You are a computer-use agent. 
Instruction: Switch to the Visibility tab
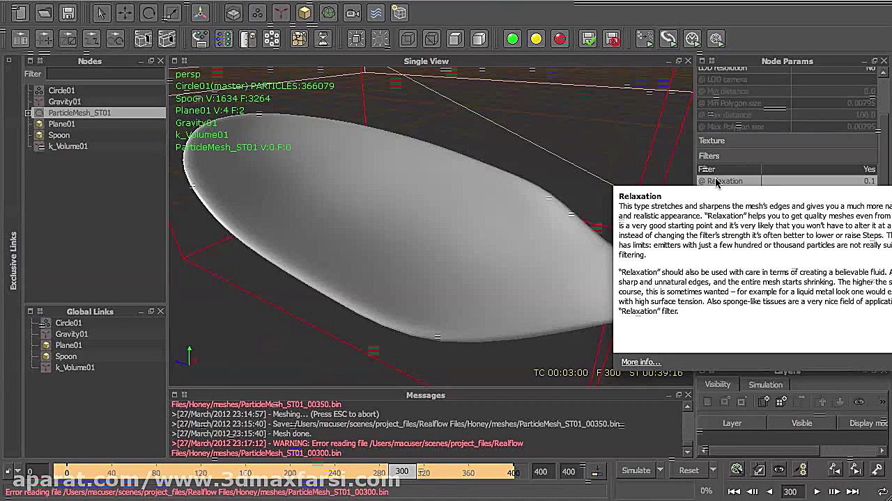(717, 384)
